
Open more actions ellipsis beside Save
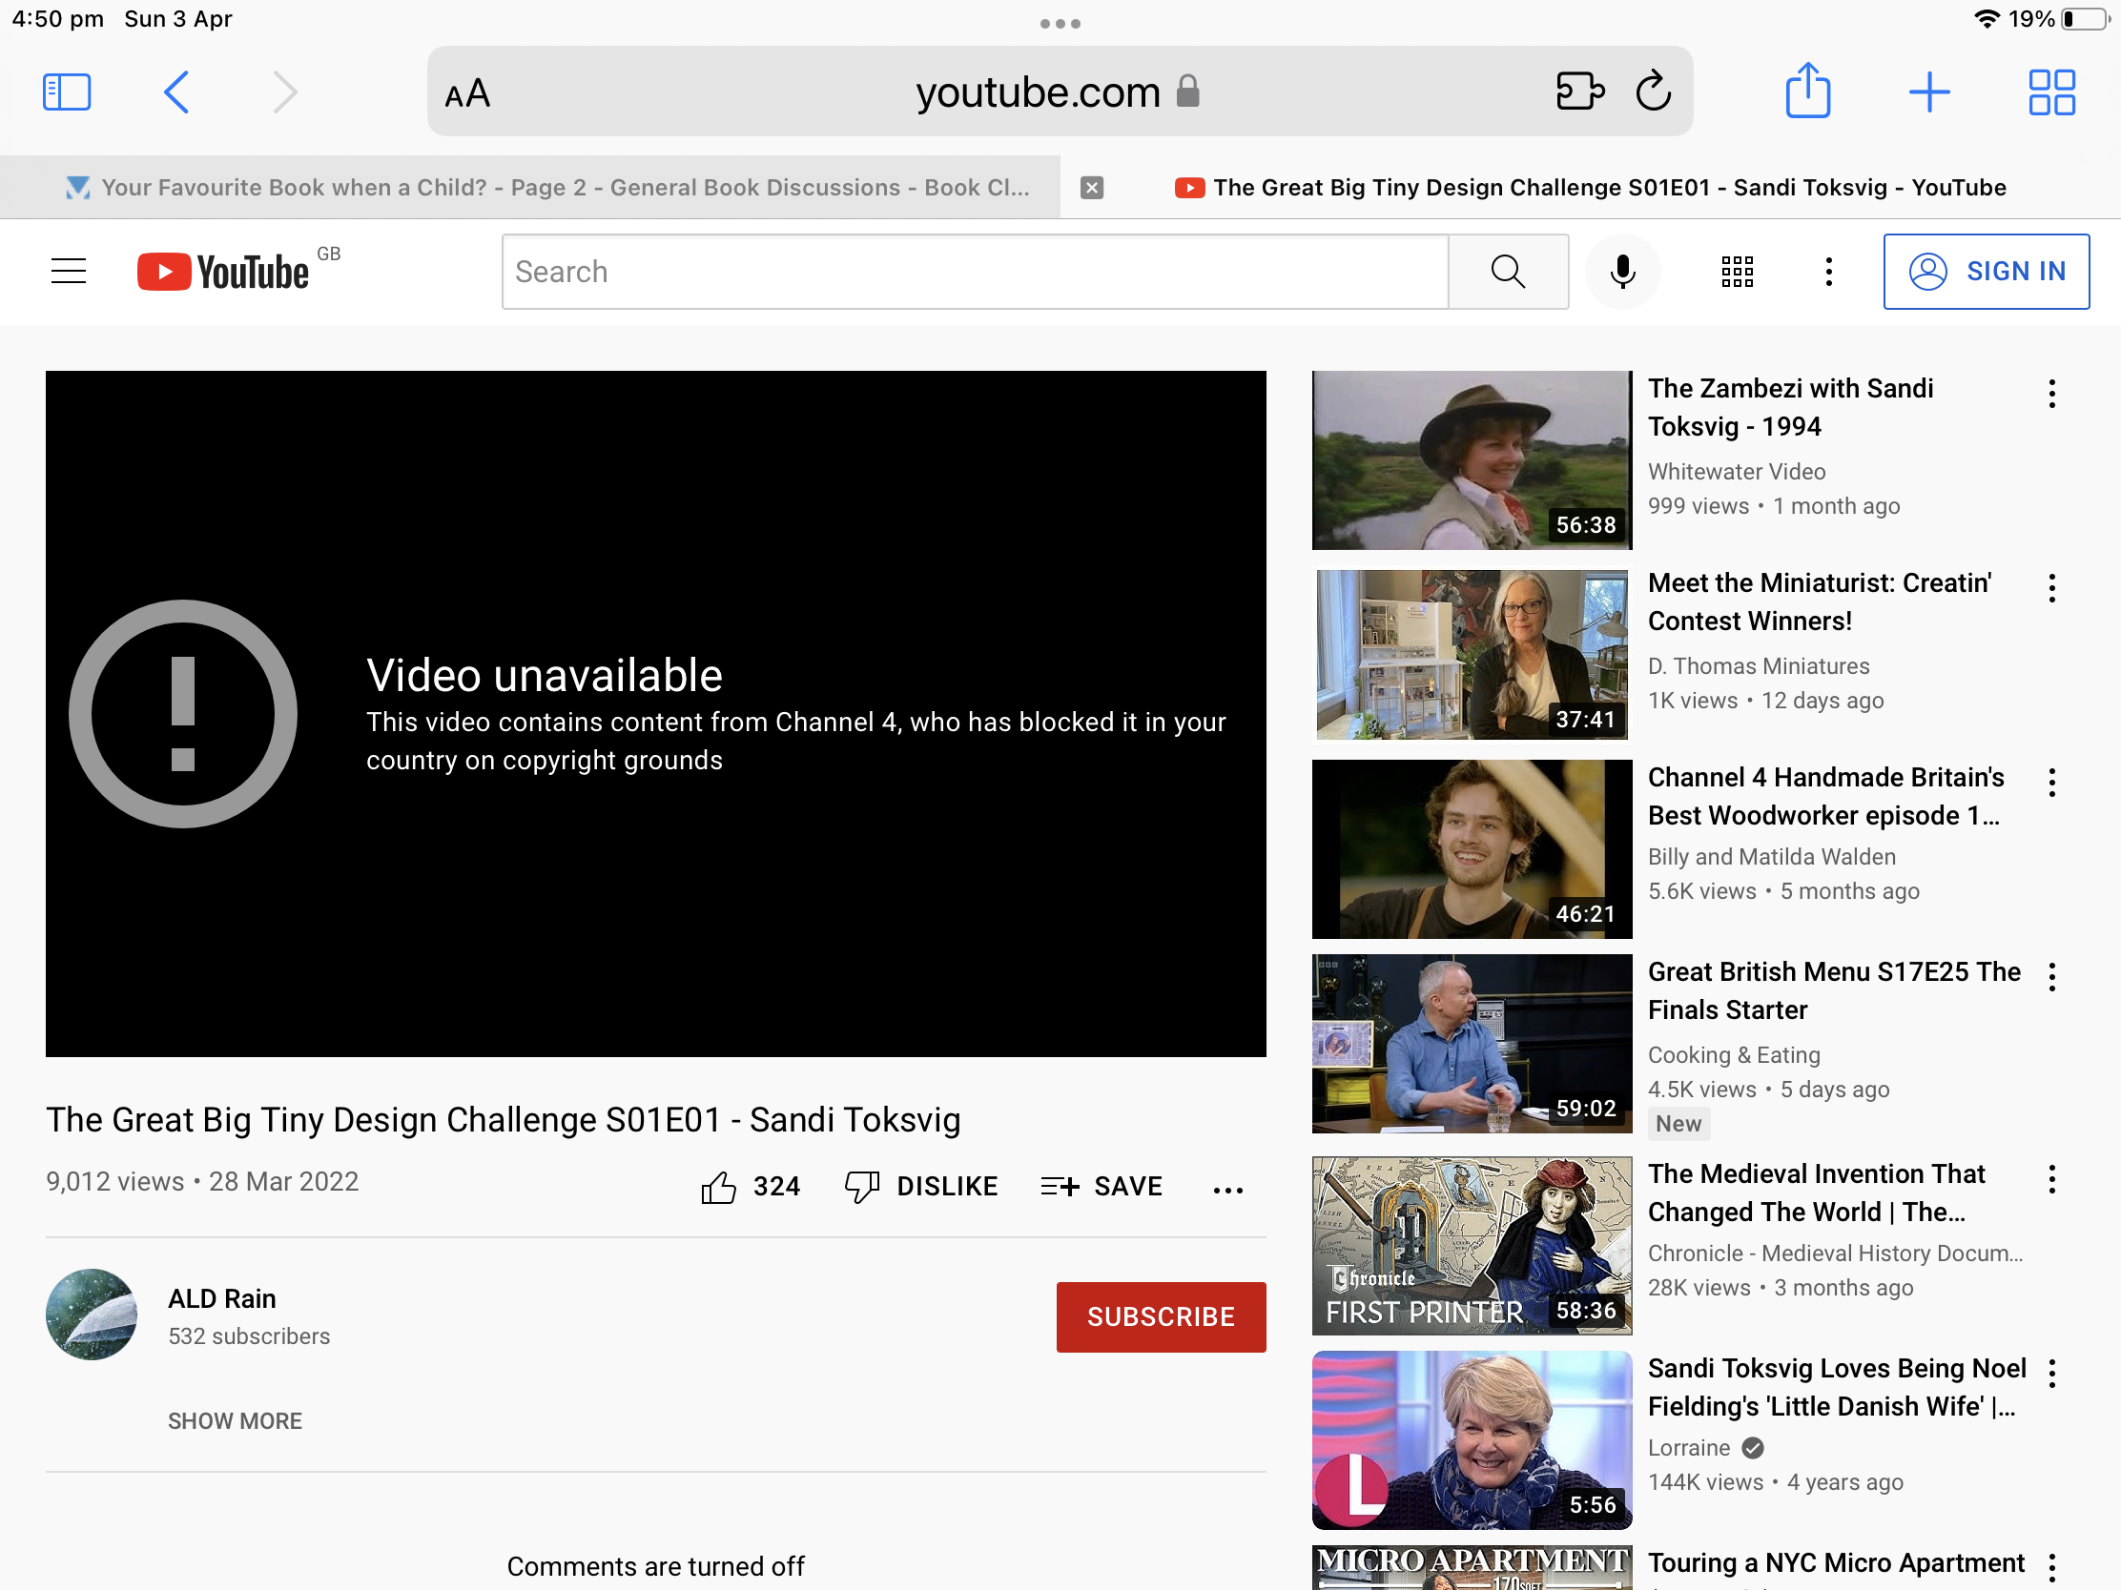(1227, 1190)
